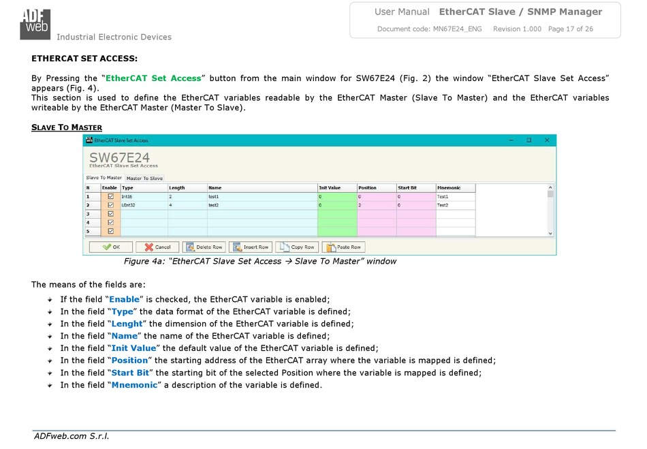Click the Insert Row icon button
Screen dimensions: 647x449
click(251, 247)
